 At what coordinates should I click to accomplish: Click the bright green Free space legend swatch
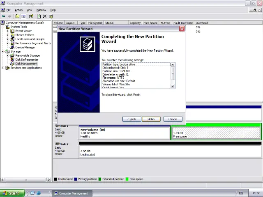(127, 179)
